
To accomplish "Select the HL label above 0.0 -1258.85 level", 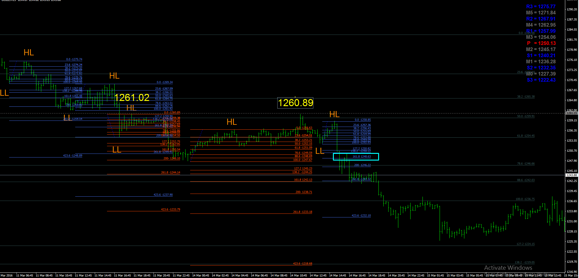I will (334, 114).
